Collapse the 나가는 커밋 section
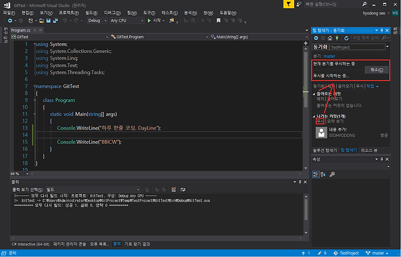This screenshot has height=257, width=401. coord(314,116)
